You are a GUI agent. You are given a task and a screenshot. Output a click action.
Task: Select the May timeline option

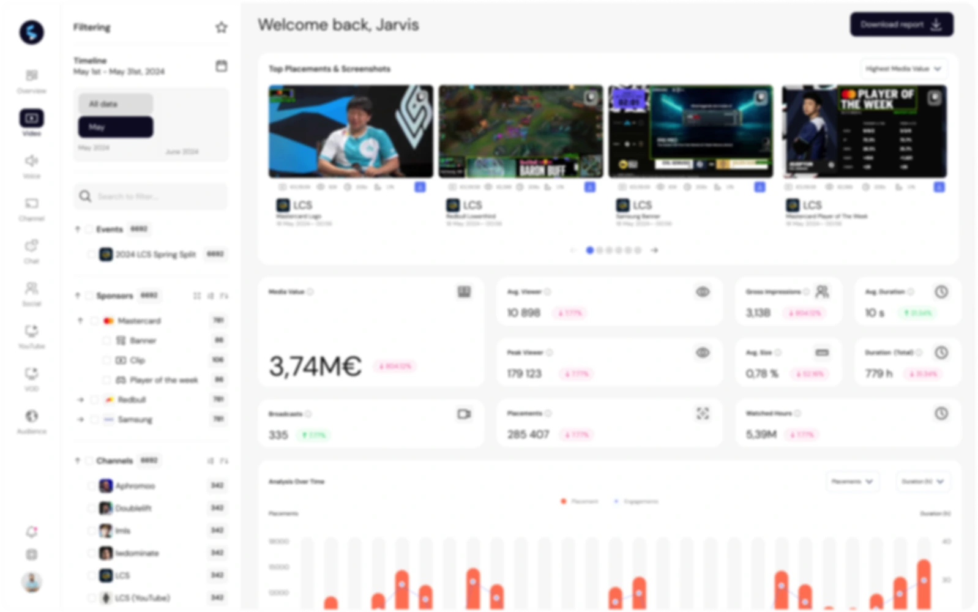pos(116,127)
